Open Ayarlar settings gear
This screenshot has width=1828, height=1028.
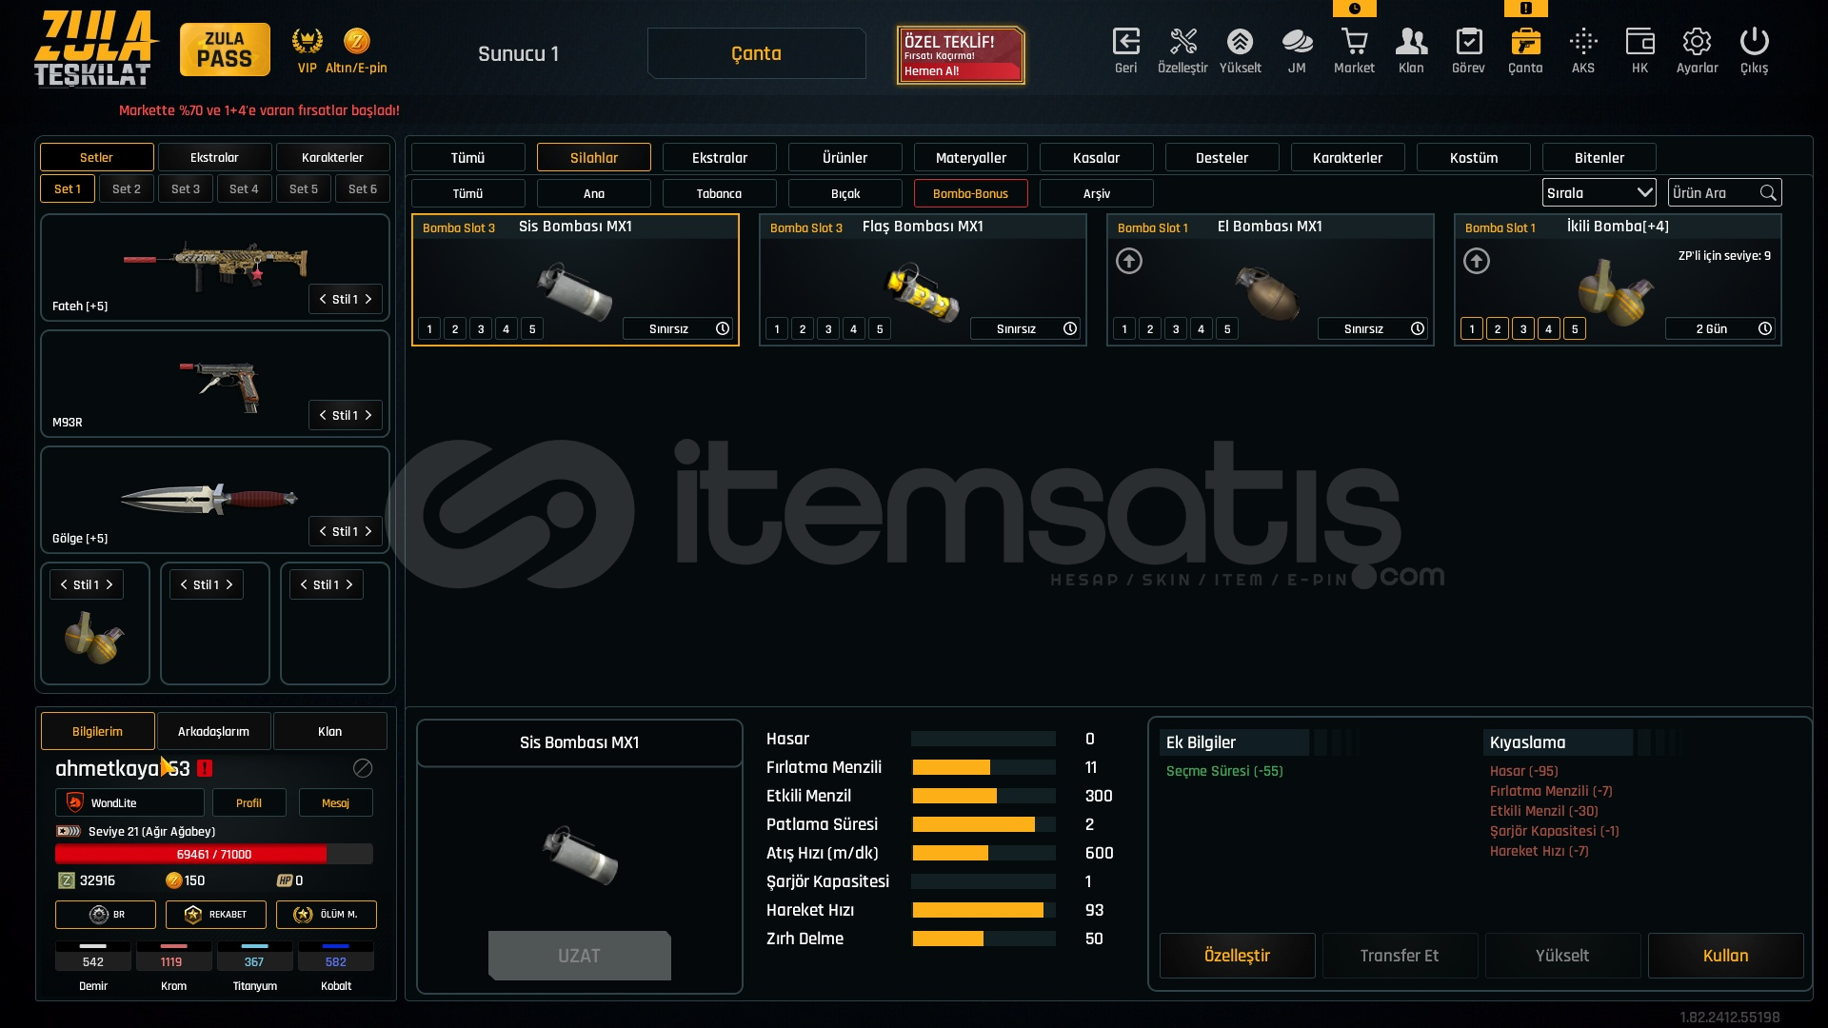click(1697, 43)
